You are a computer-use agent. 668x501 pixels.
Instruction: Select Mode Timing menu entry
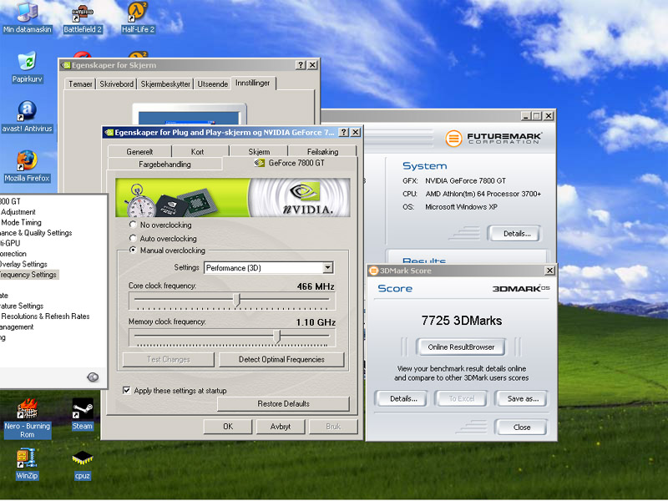coord(22,222)
